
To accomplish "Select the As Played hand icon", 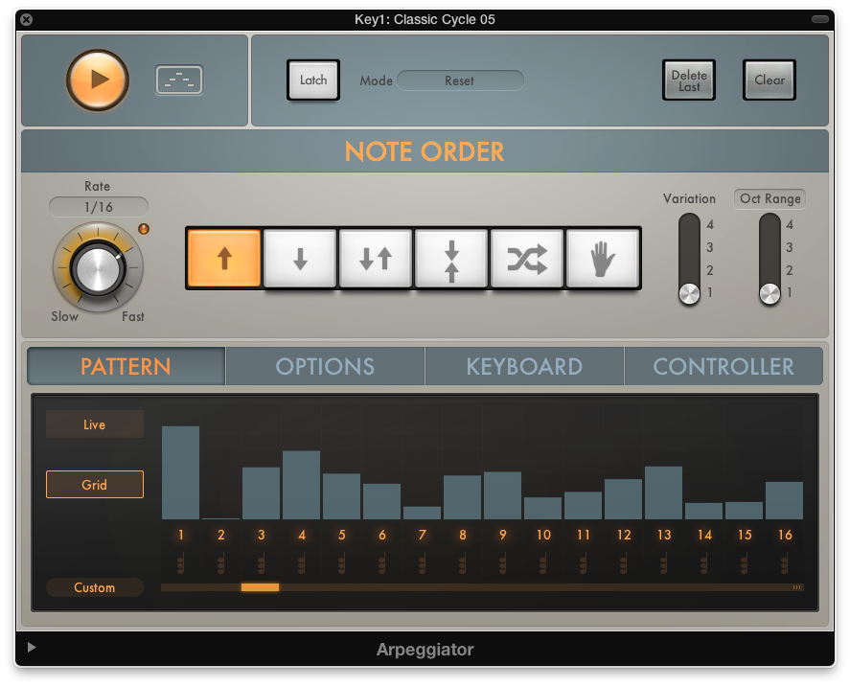I will (x=603, y=258).
